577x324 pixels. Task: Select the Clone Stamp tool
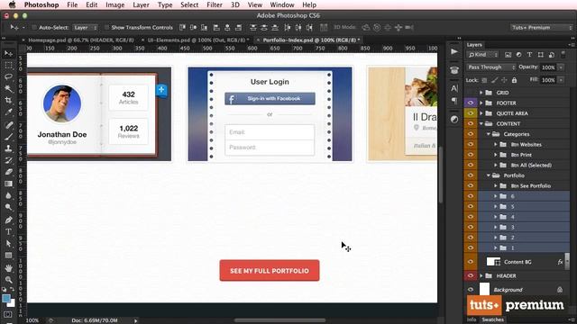click(8, 148)
